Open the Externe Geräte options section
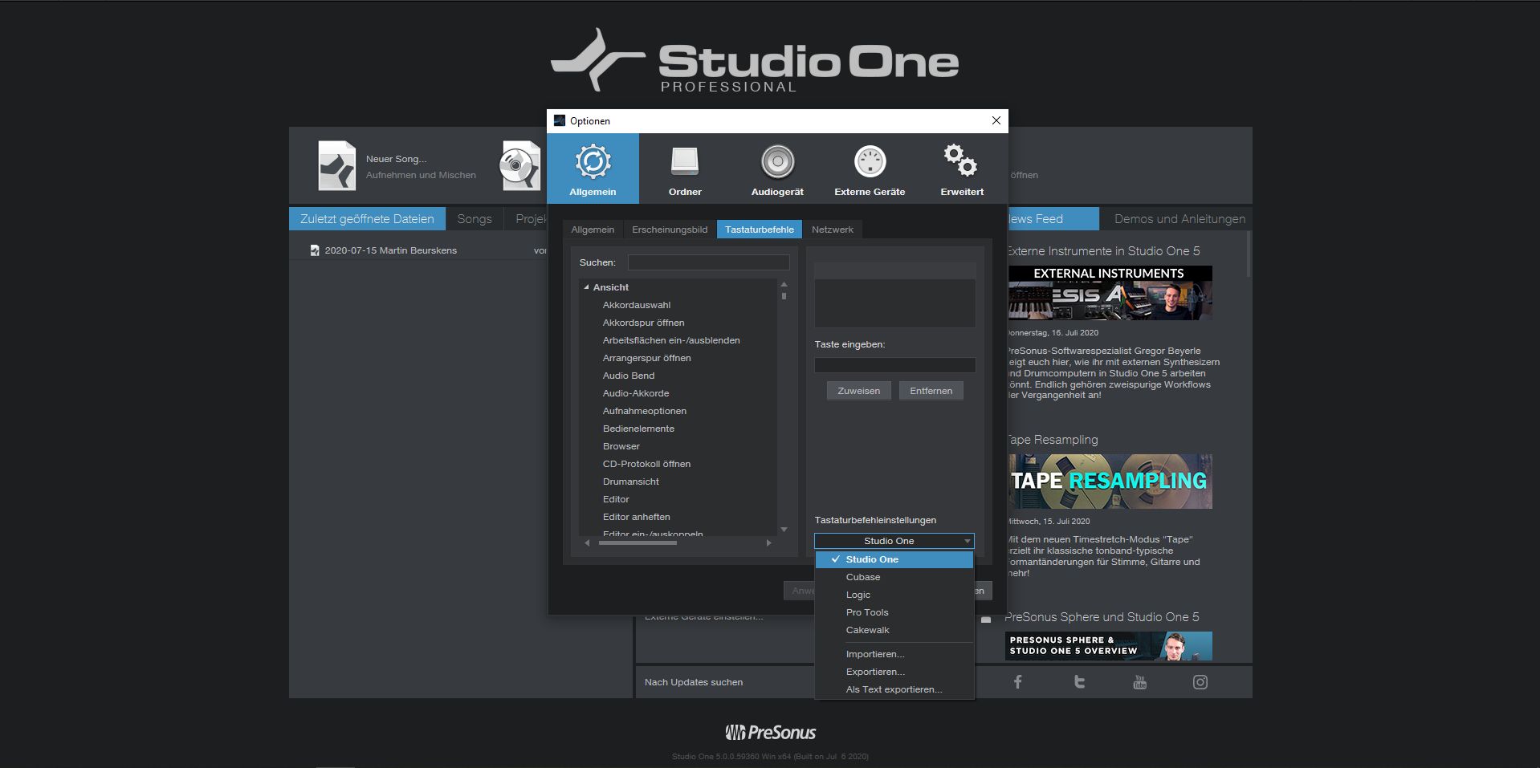The height and width of the screenshot is (768, 1540). (870, 169)
